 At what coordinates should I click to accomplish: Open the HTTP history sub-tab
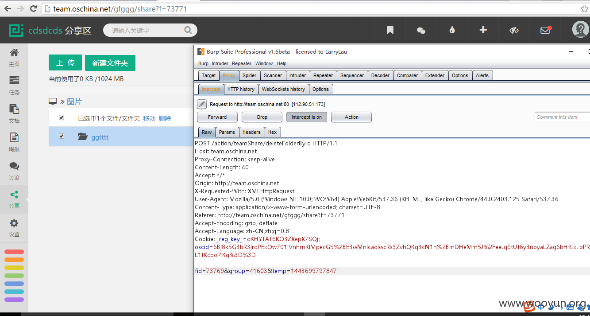241,89
